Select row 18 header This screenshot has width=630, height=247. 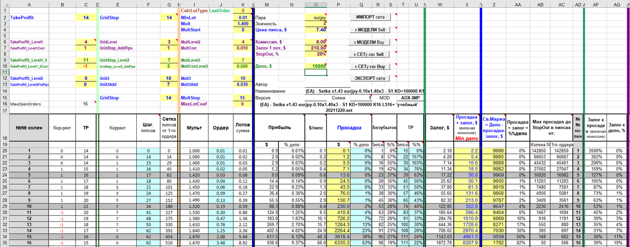pyautogui.click(x=5, y=128)
